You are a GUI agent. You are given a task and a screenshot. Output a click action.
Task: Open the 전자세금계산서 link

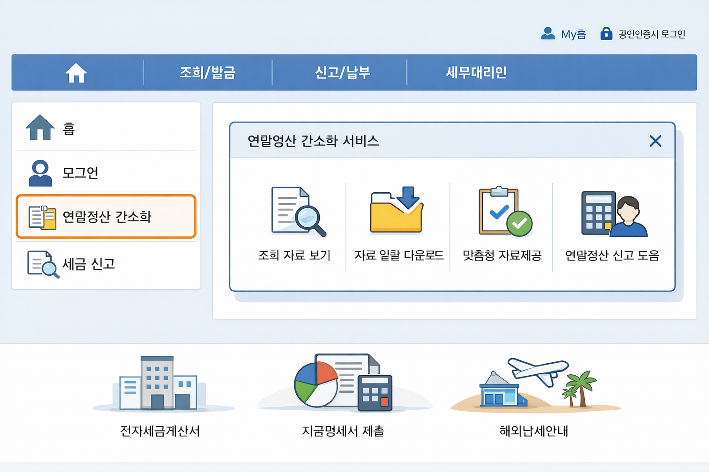click(x=160, y=431)
